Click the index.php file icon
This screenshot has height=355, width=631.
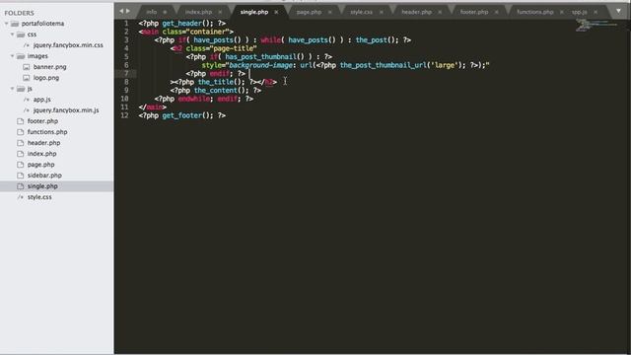tap(21, 154)
